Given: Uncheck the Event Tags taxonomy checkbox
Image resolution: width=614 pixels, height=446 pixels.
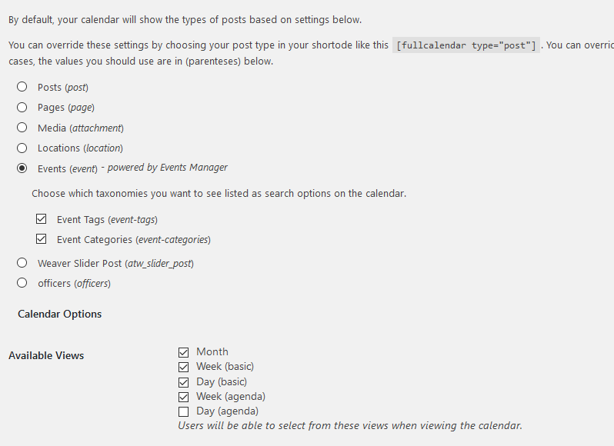Looking at the screenshot, I should 42,219.
